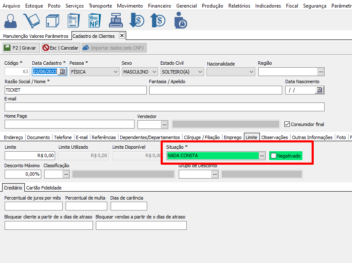The width and height of the screenshot is (352, 263).
Task: Click the money down-arrow icon
Action: click(x=137, y=21)
